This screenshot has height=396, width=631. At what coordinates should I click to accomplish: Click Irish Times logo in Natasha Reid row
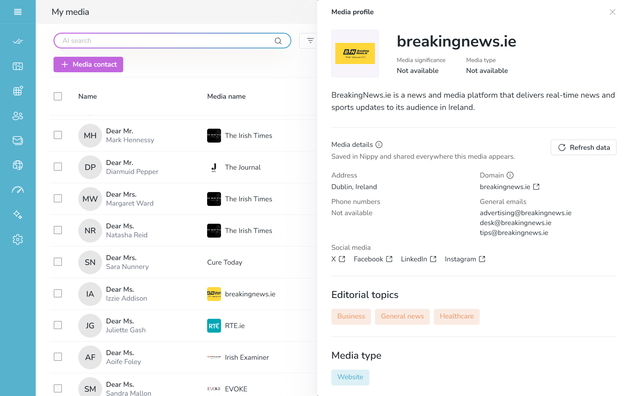[x=214, y=231]
